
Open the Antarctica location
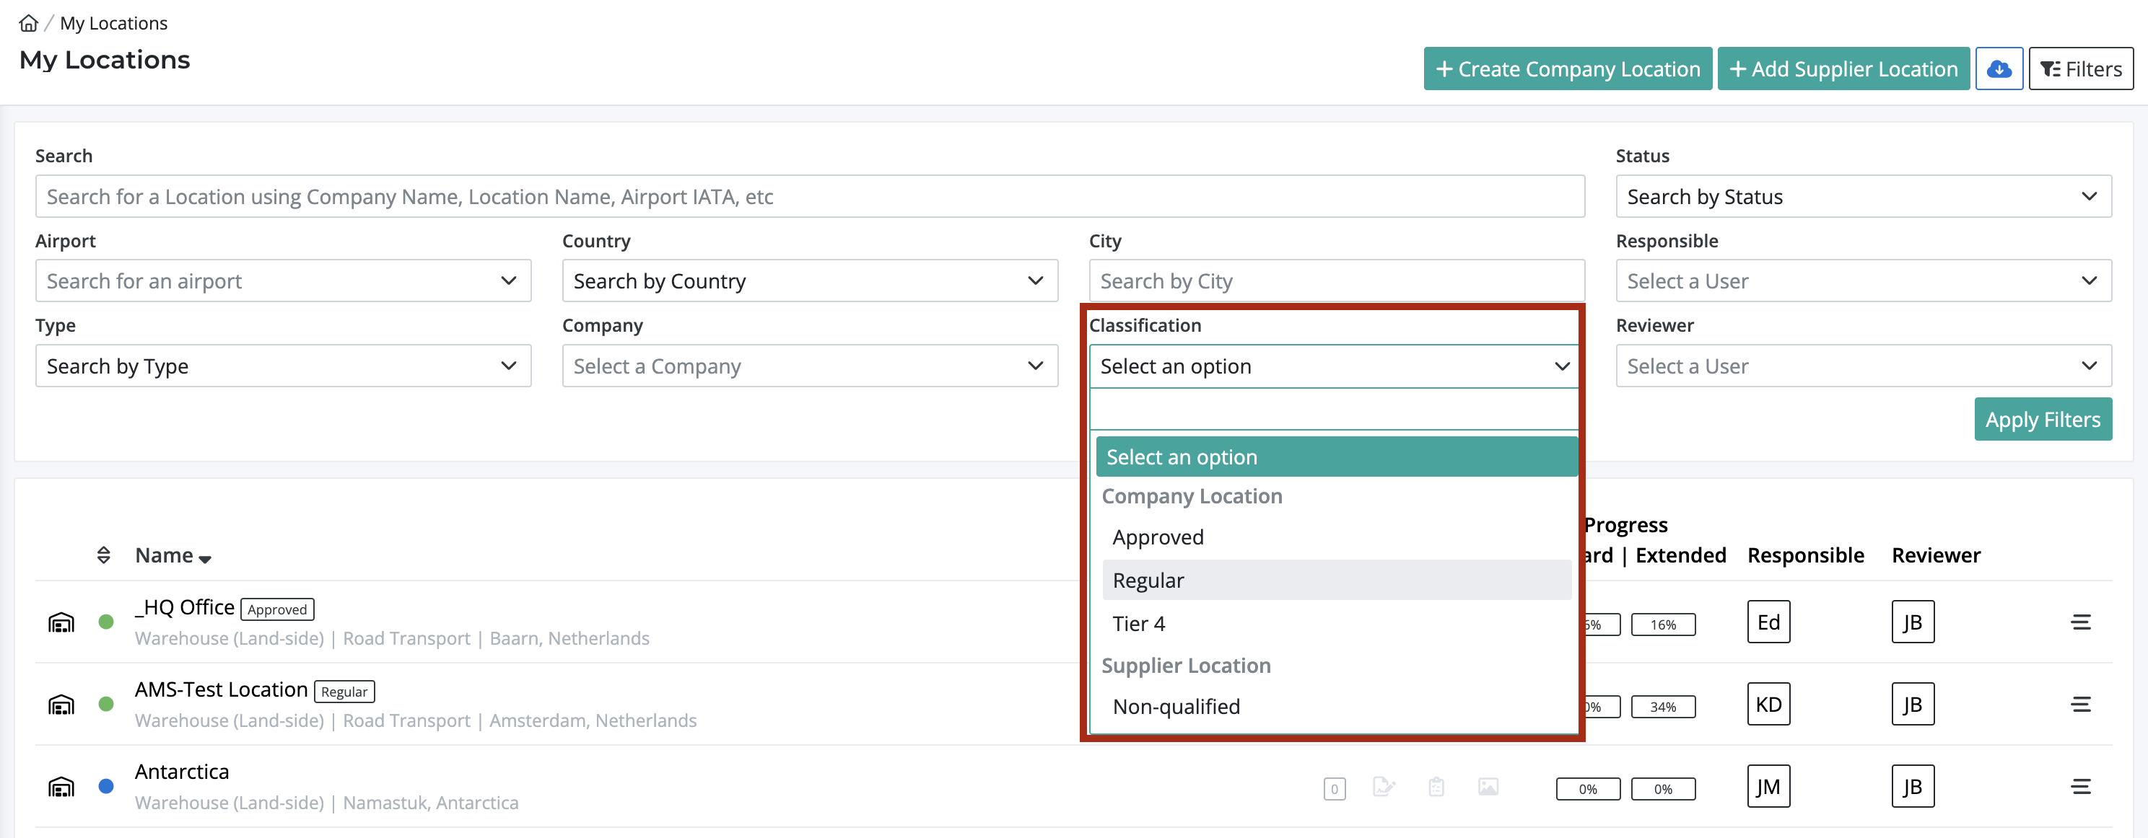(182, 772)
